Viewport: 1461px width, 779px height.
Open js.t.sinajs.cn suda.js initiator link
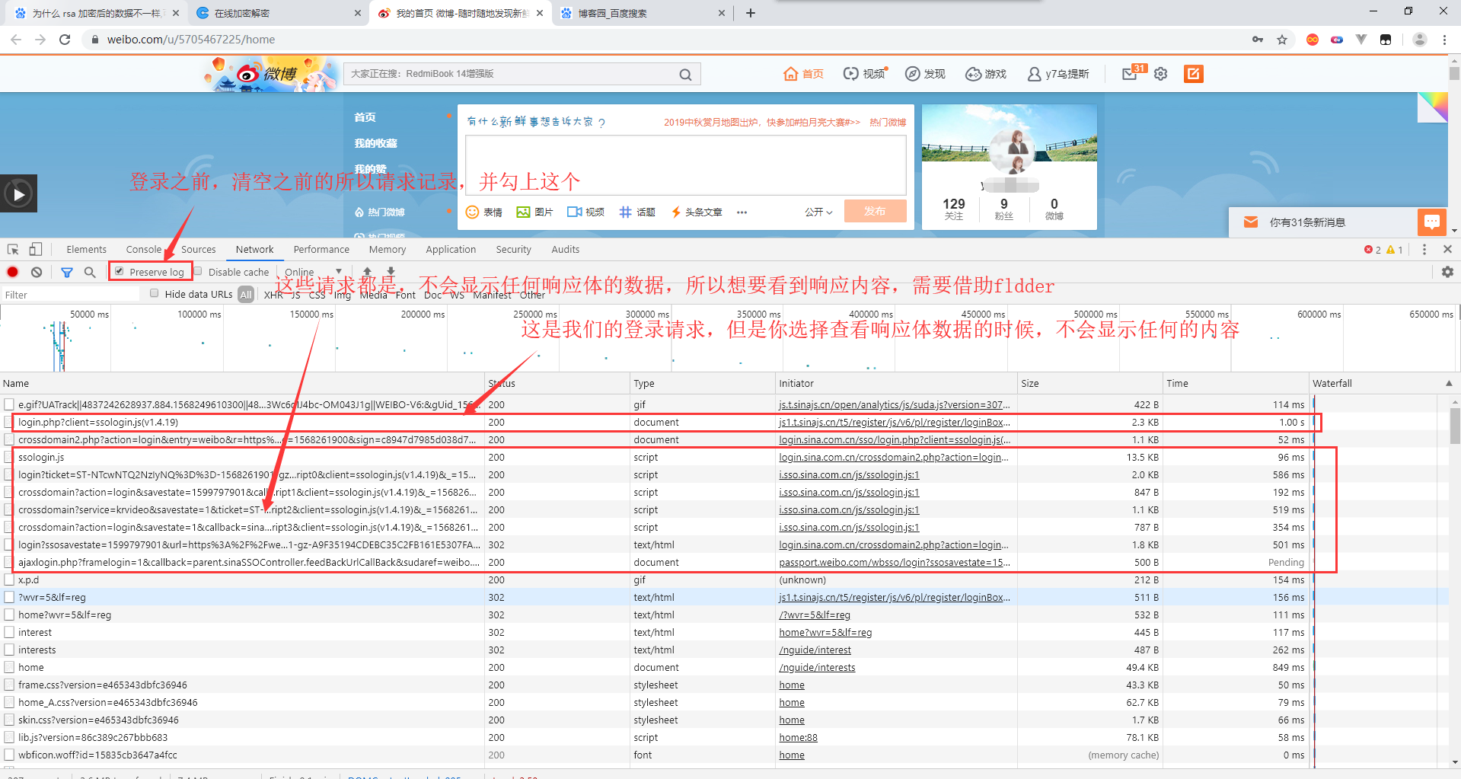pos(895,404)
